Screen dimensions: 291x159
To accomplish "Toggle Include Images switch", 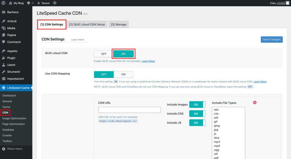I will [197, 104].
